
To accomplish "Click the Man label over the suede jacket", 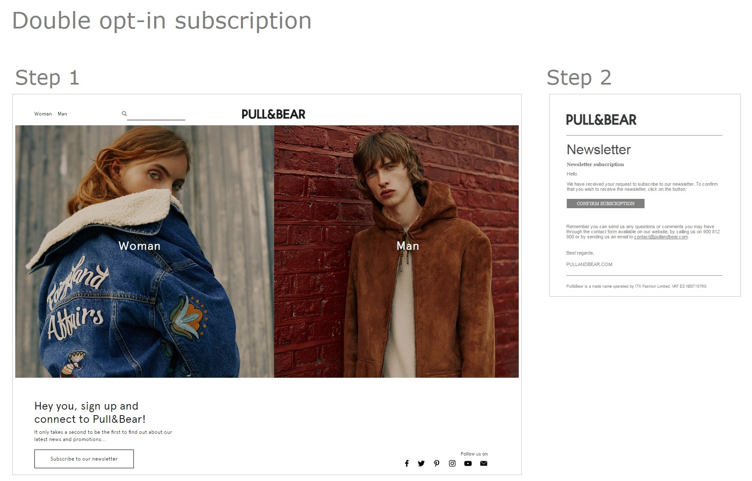I will [408, 246].
